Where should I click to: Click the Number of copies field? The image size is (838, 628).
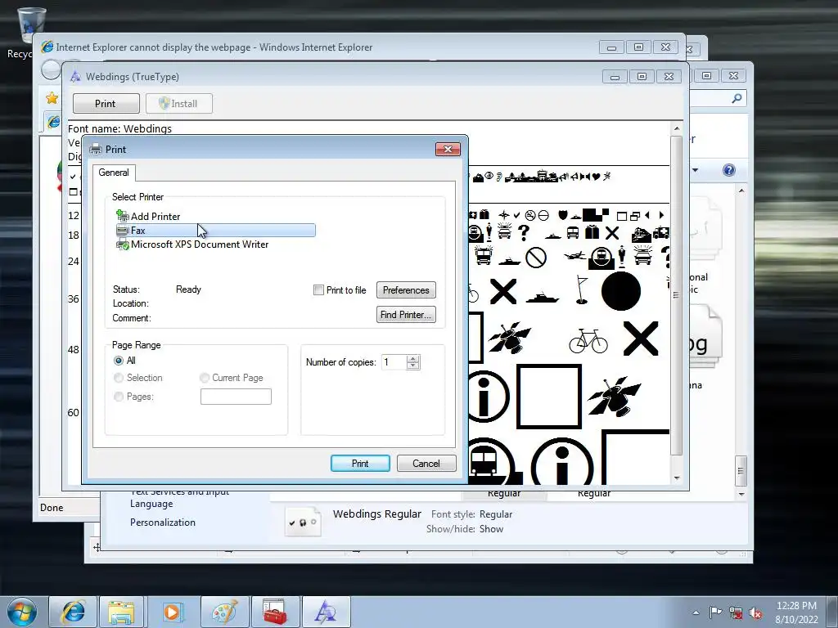pyautogui.click(x=394, y=362)
